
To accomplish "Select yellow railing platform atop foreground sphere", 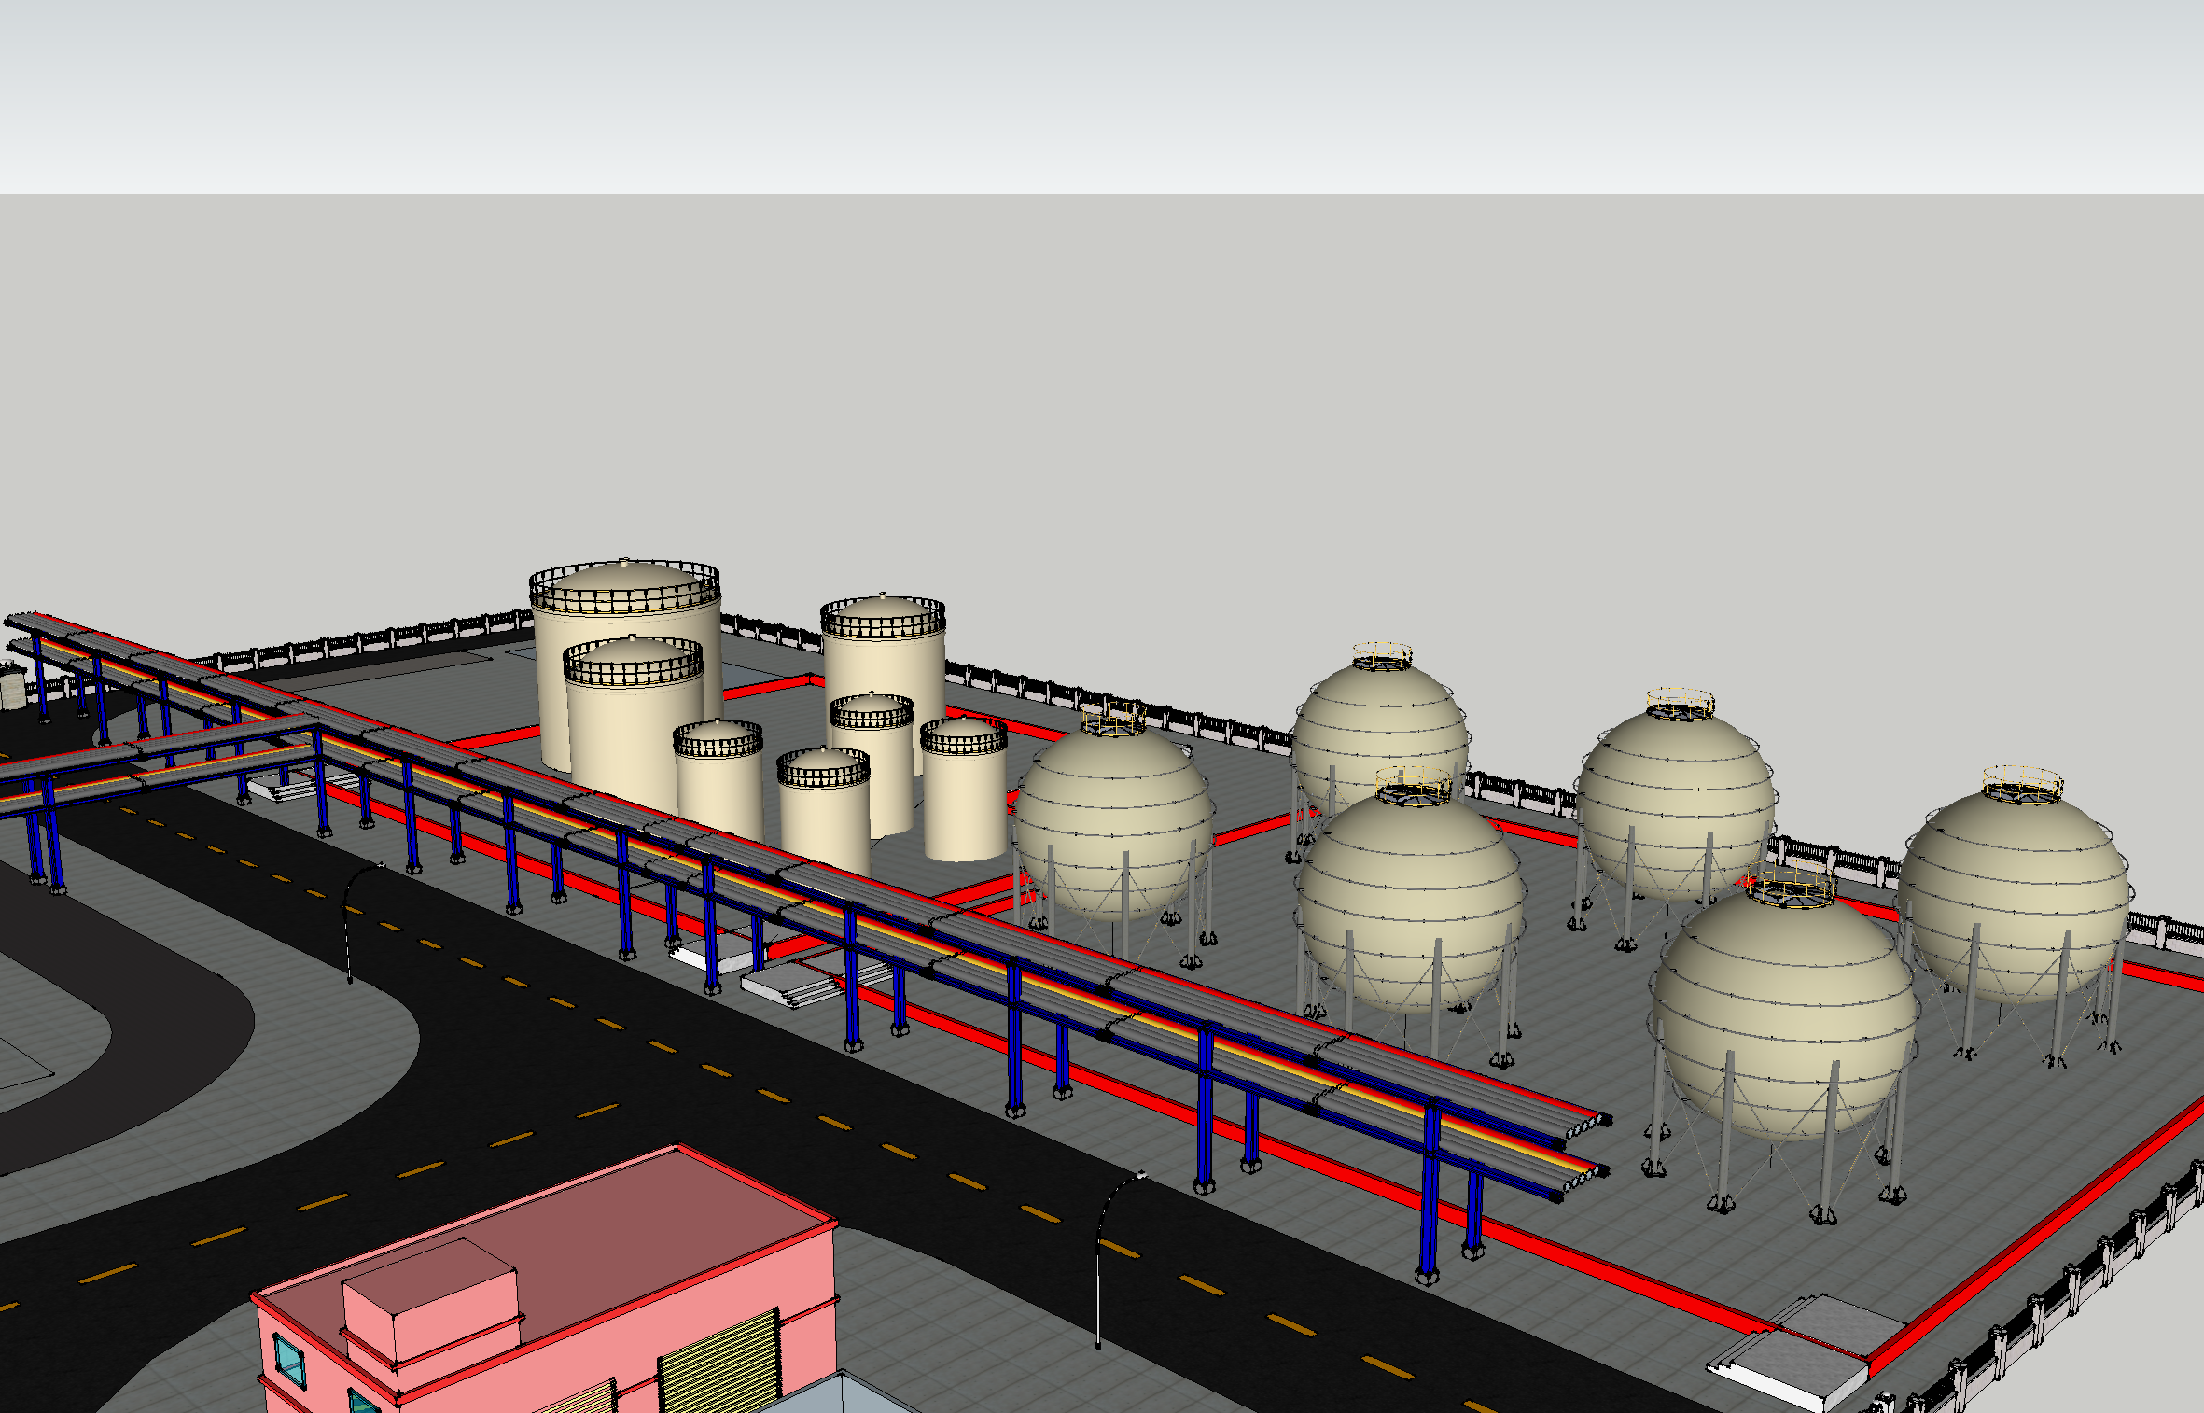I will pyautogui.click(x=1790, y=887).
